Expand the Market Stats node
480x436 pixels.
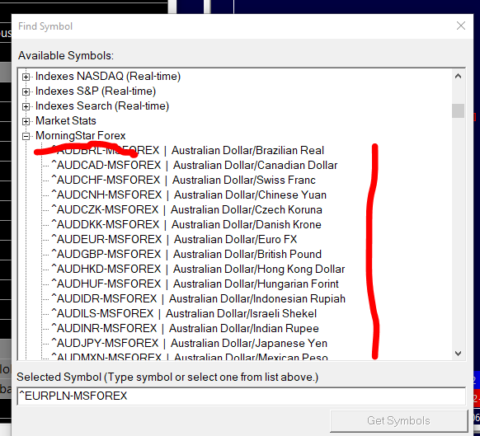[x=26, y=121]
